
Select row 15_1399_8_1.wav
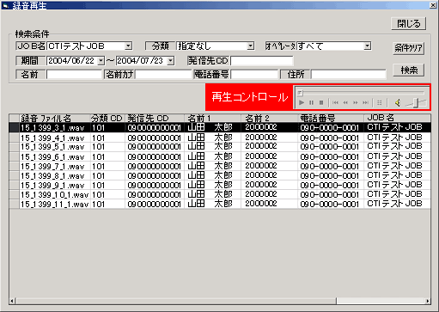click(220, 175)
